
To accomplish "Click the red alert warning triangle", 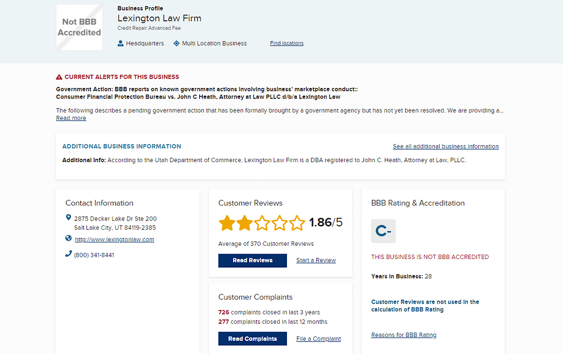I will point(59,77).
